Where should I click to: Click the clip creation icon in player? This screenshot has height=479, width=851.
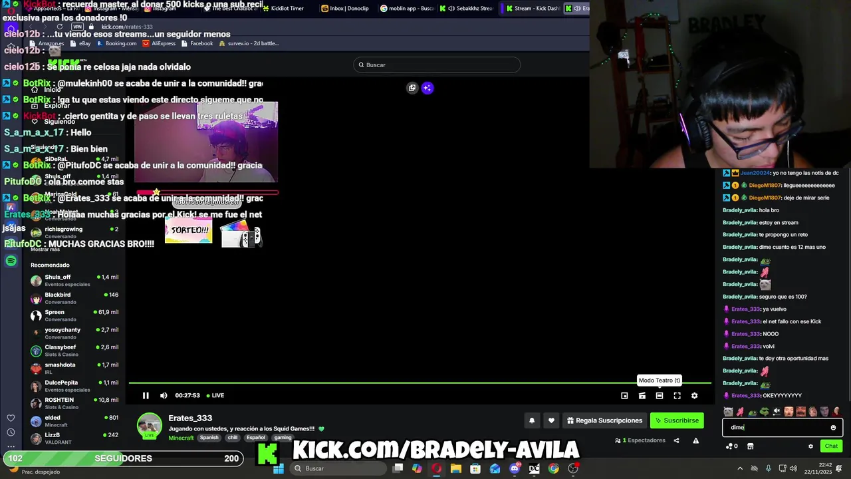coord(642,396)
